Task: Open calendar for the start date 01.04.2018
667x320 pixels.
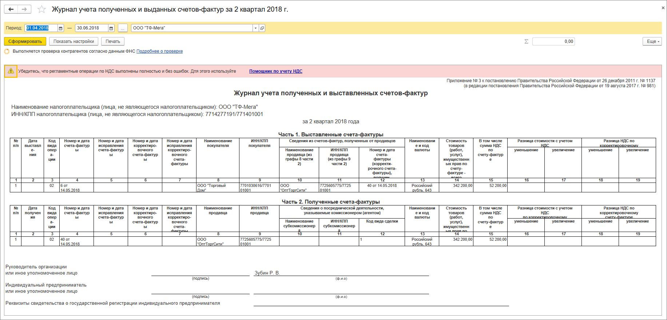Action: [x=60, y=28]
